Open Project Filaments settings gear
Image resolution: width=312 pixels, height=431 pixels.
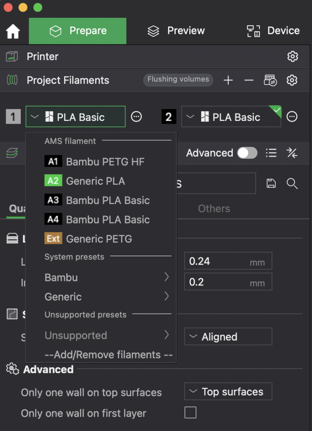292,81
